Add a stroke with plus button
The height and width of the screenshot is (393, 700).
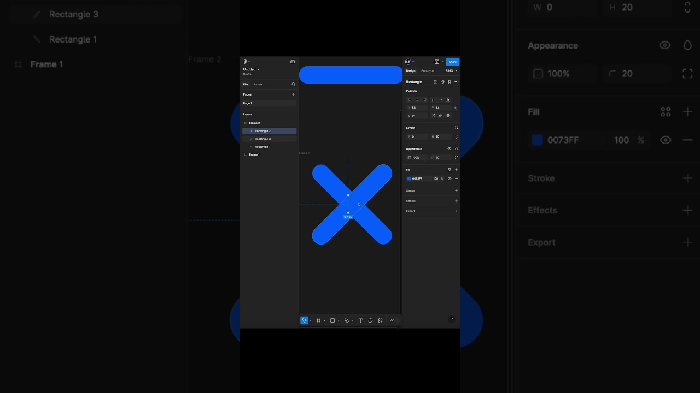[x=456, y=190]
